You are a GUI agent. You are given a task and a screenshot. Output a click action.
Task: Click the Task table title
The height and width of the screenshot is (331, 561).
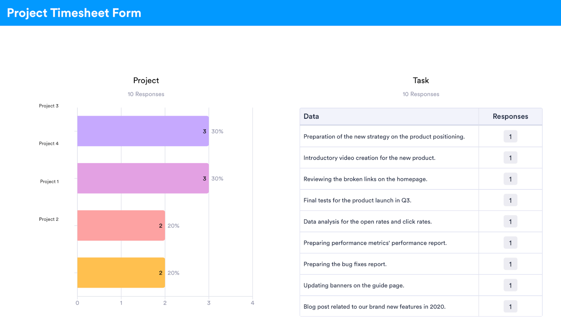click(x=421, y=81)
